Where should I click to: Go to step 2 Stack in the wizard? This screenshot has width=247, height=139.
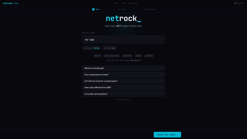122,10
